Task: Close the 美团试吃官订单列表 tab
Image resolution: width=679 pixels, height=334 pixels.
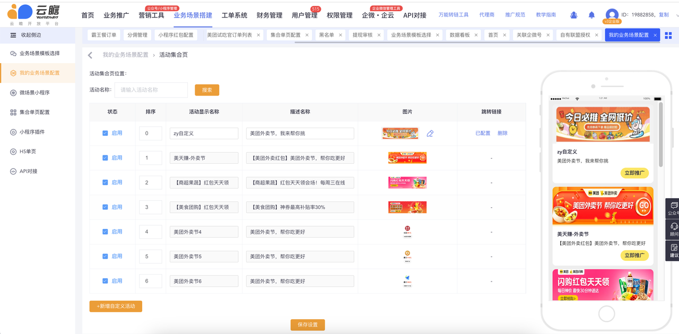Action: click(258, 35)
